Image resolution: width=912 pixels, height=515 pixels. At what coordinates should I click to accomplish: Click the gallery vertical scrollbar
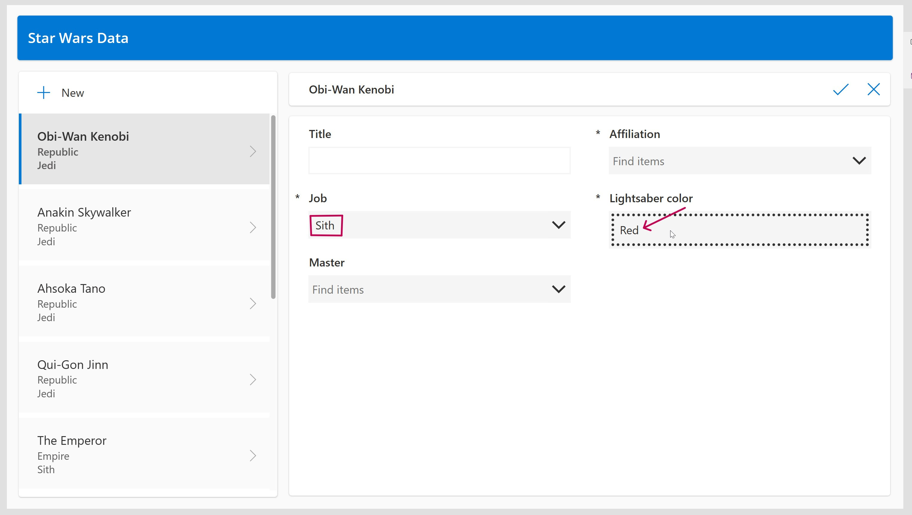click(x=273, y=207)
